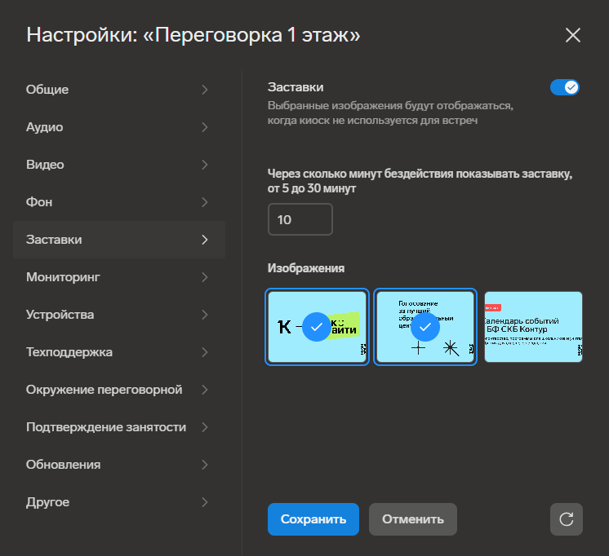Uncheck the second screensaver image
609x556 pixels.
[425, 327]
